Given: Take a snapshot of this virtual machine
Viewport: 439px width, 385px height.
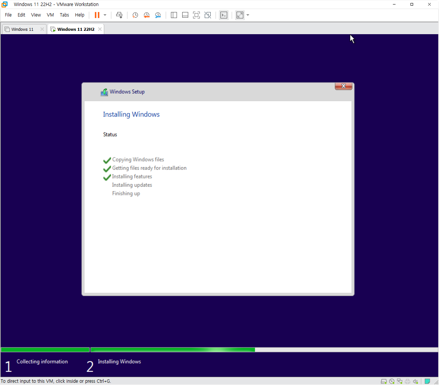Looking at the screenshot, I should tap(135, 15).
